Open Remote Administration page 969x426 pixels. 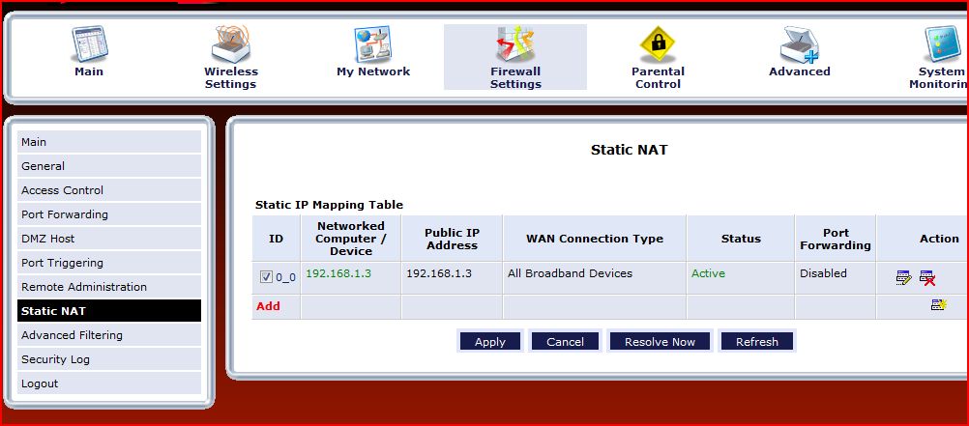point(109,287)
